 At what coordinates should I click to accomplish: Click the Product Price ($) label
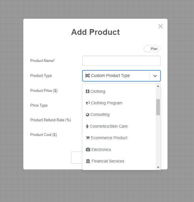click(44, 91)
